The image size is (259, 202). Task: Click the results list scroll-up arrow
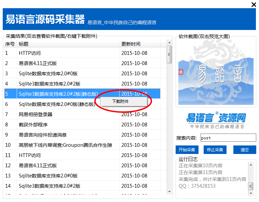coord(169,43)
